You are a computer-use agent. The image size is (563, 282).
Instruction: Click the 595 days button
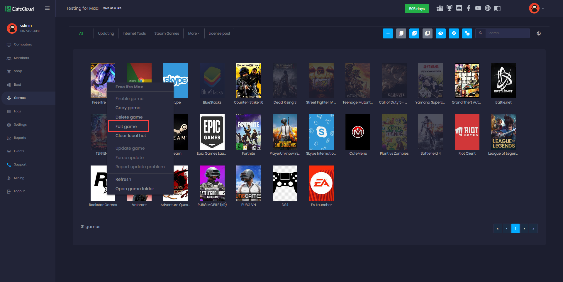coord(417,9)
